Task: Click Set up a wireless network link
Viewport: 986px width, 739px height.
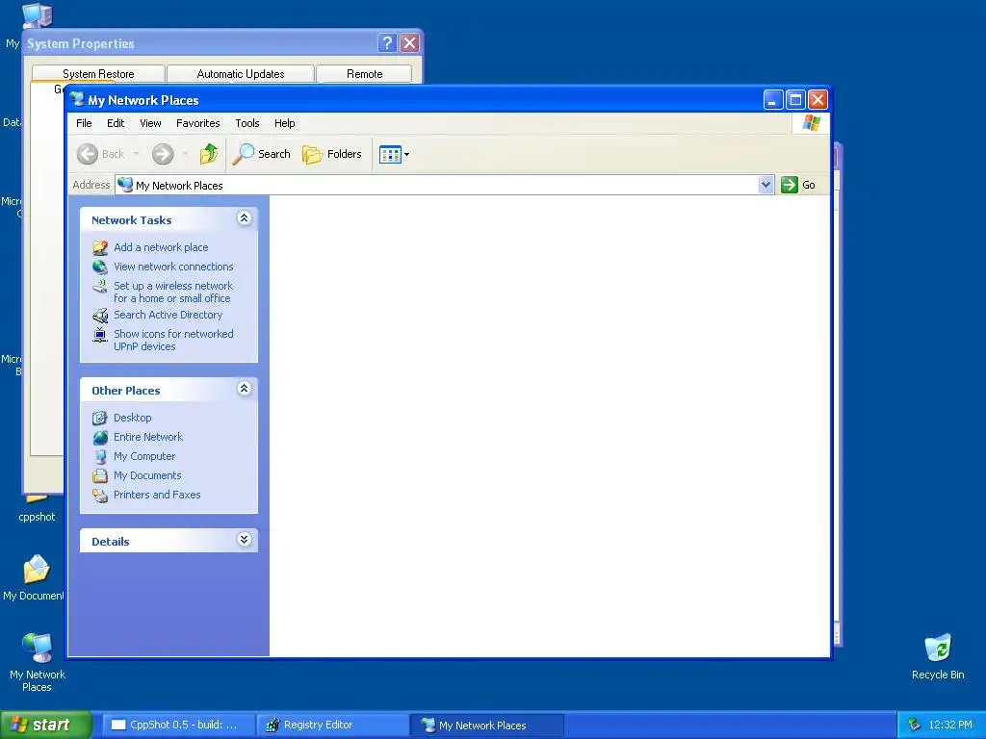Action: [x=173, y=292]
